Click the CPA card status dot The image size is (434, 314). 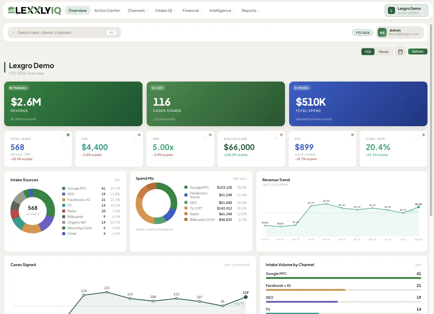pyautogui.click(x=139, y=135)
